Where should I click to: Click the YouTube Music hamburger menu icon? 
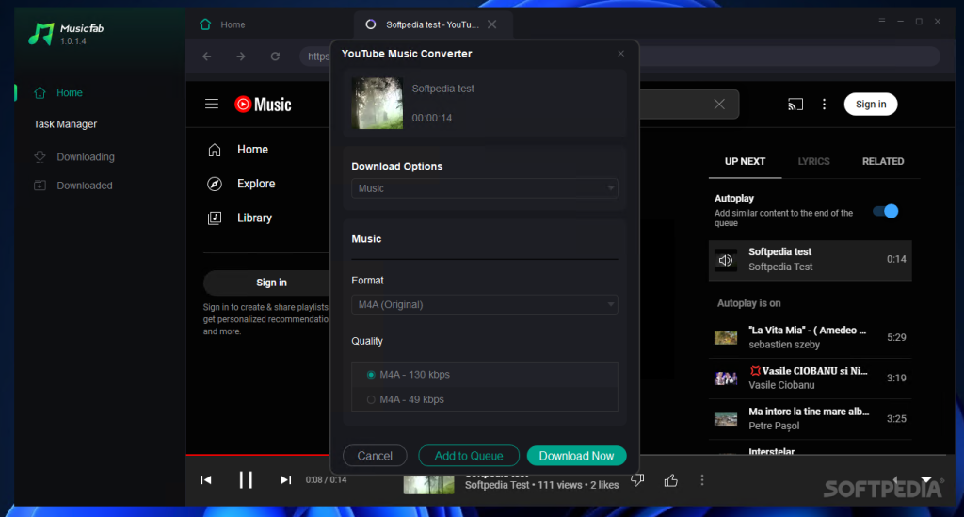point(212,105)
